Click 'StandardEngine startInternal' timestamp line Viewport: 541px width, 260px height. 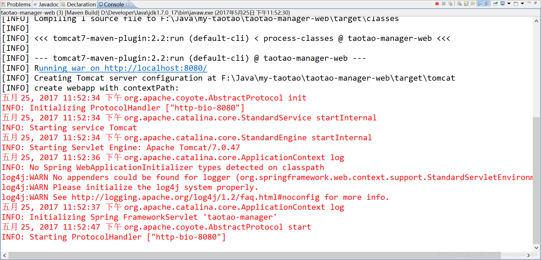tap(187, 138)
